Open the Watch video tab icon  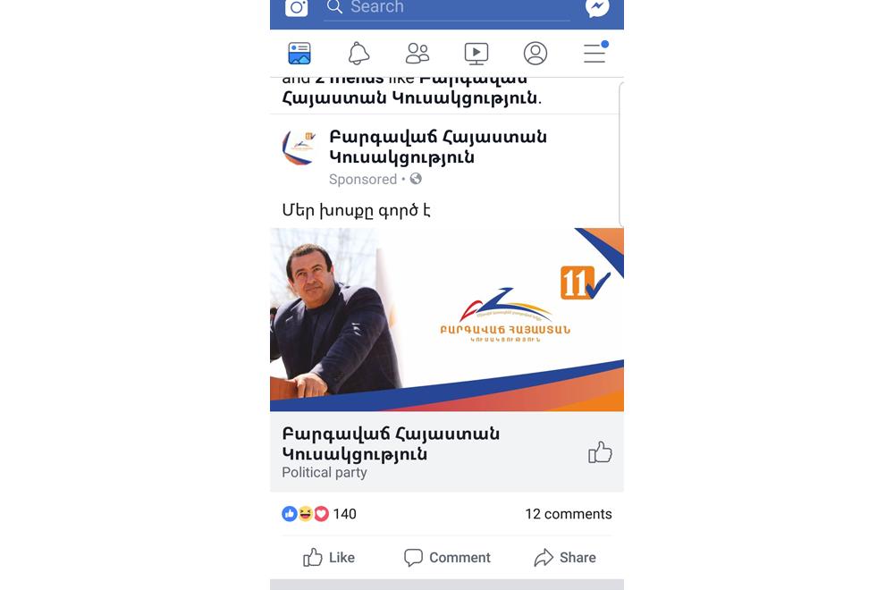coord(477,54)
